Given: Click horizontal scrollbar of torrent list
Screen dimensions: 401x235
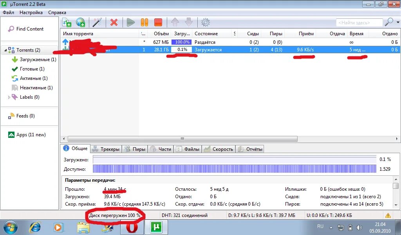Looking at the screenshot, I should point(182,139).
